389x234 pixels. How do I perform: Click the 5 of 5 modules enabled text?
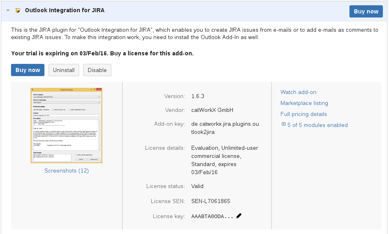317,125
